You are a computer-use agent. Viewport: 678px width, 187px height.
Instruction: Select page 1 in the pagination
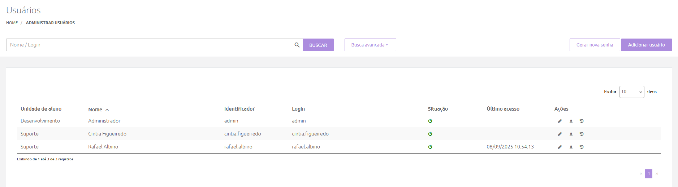[x=649, y=174]
